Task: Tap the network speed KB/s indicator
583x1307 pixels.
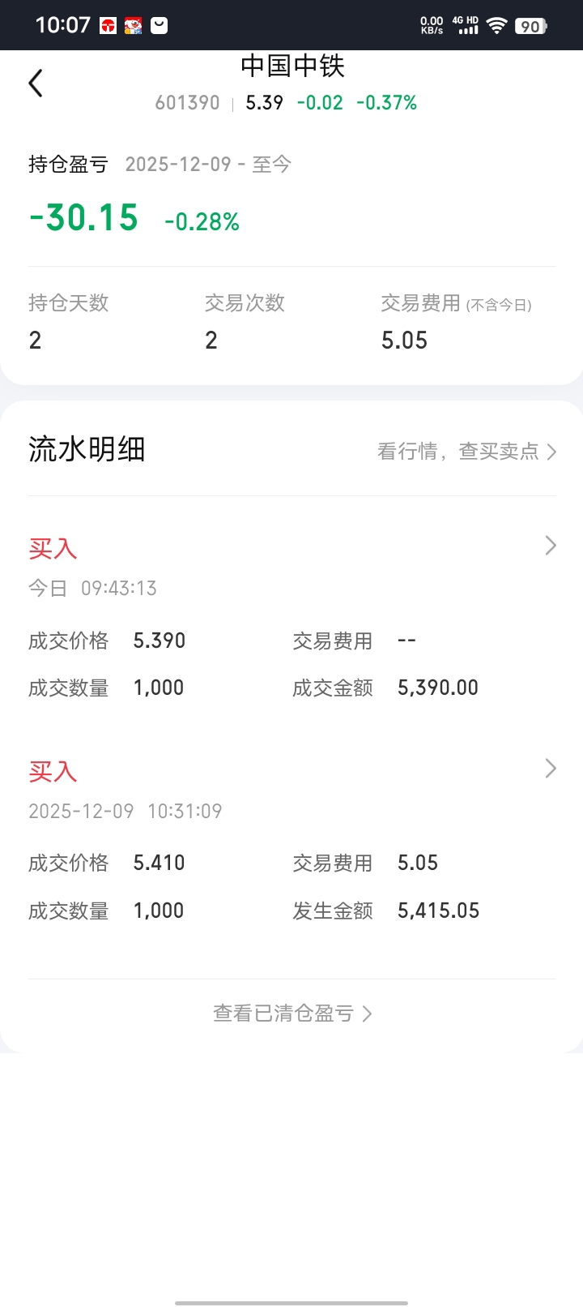Action: 432,25
